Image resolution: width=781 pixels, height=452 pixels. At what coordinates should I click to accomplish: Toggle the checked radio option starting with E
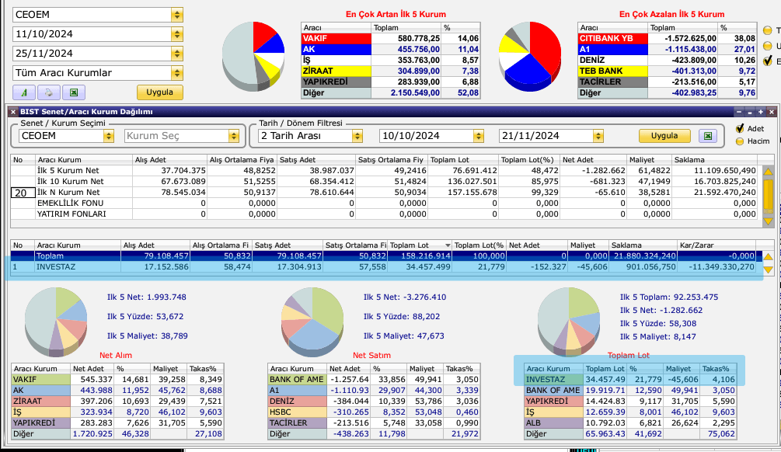[768, 61]
